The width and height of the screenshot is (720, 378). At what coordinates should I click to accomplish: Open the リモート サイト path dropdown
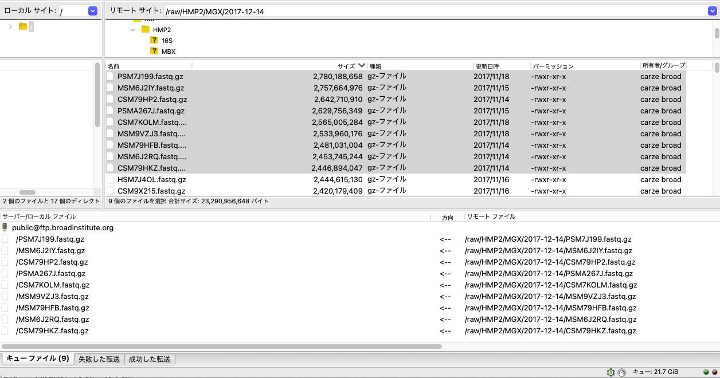click(x=713, y=10)
